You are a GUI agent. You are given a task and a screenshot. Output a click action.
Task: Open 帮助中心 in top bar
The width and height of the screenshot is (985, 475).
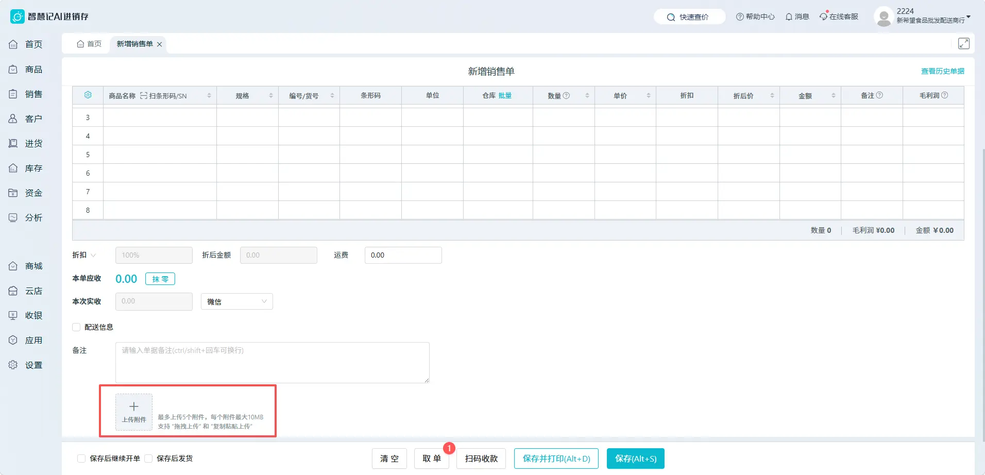(755, 16)
